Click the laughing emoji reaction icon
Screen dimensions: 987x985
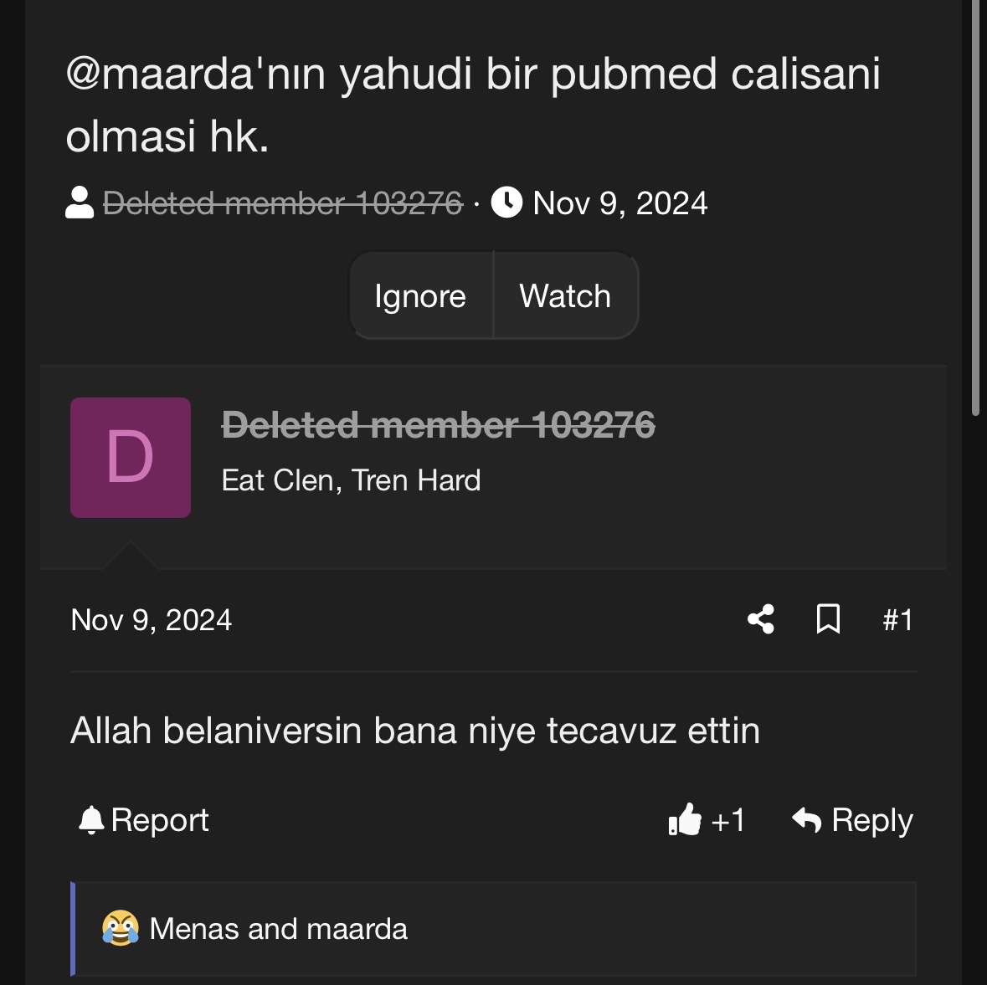pos(121,928)
